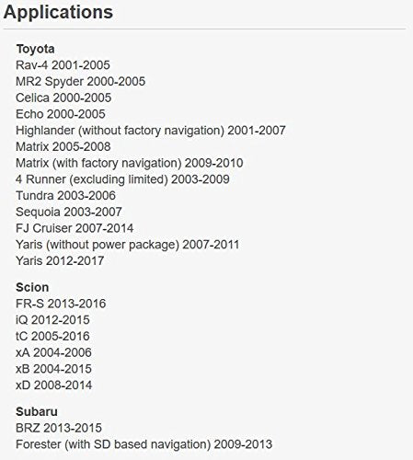The height and width of the screenshot is (460, 413).
Task: Select Forester with SD based navigation entry
Action: coord(143,444)
